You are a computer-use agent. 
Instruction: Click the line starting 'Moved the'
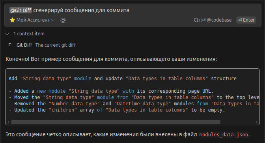click(134, 97)
